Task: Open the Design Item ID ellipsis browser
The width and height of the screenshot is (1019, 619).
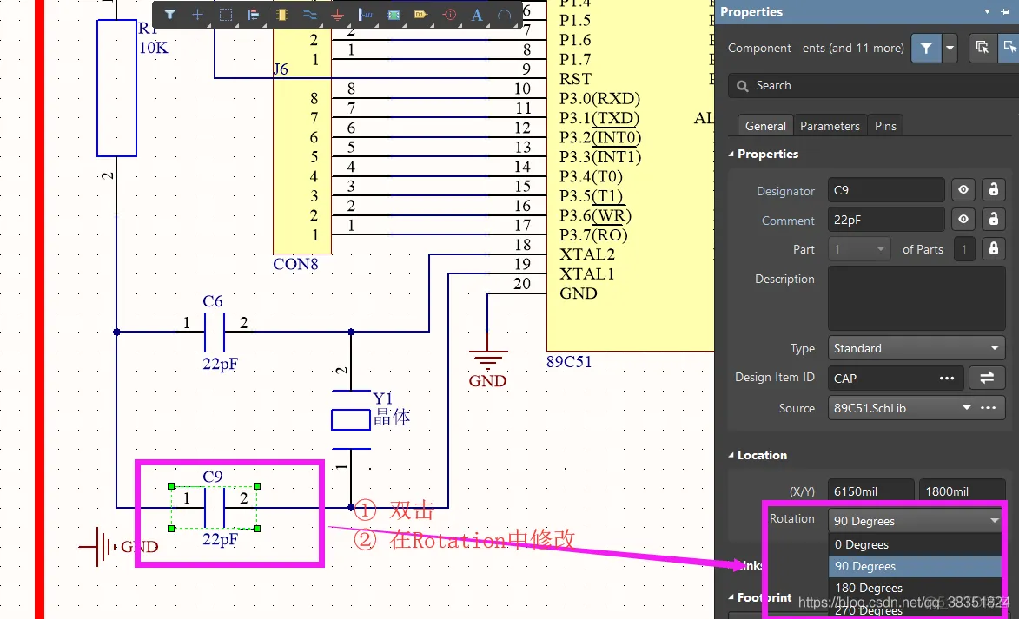Action: pos(947,378)
